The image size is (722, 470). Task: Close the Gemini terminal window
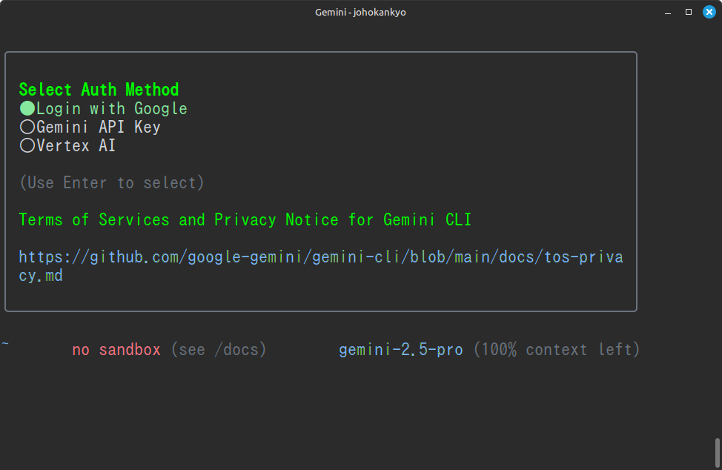(707, 12)
